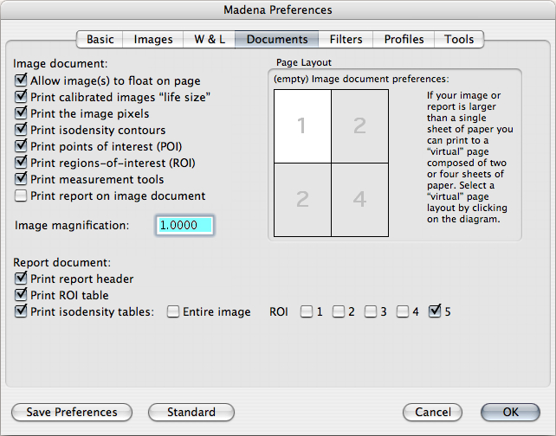Open the Images preferences tab
Image resolution: width=556 pixels, height=436 pixels.
click(152, 39)
